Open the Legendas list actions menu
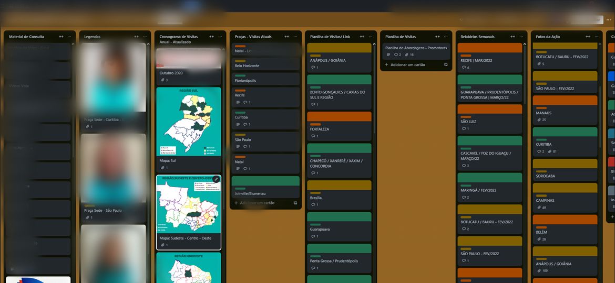This screenshot has height=283, width=615. 143,37
